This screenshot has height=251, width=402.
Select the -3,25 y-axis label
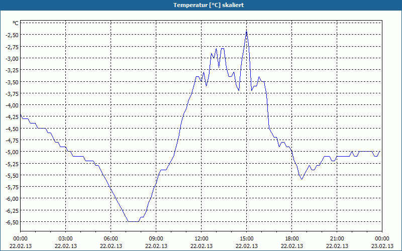click(12, 70)
